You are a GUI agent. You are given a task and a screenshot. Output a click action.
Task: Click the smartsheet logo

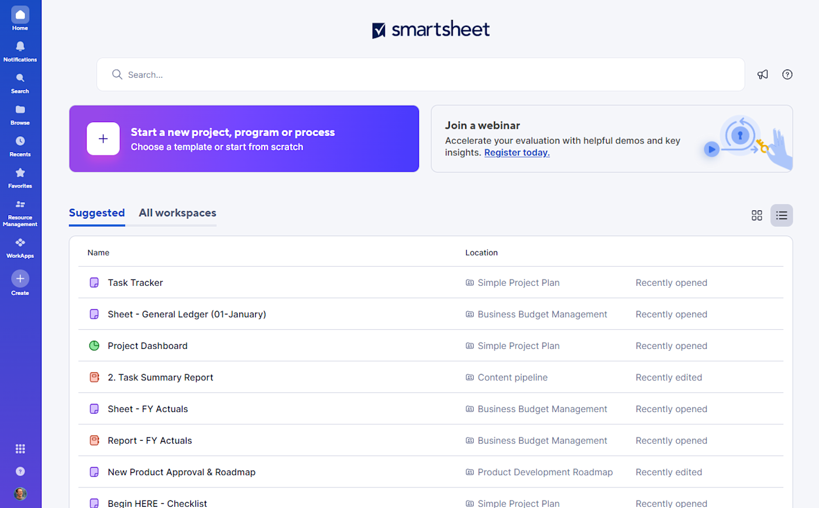[x=431, y=29]
